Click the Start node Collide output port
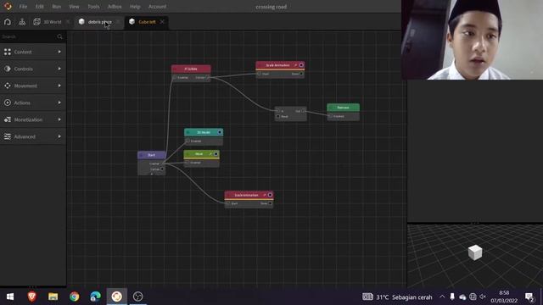Screen dimensions: 543x305 [x=162, y=169]
